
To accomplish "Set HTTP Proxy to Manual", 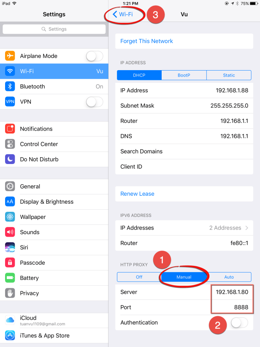I will [x=184, y=277].
